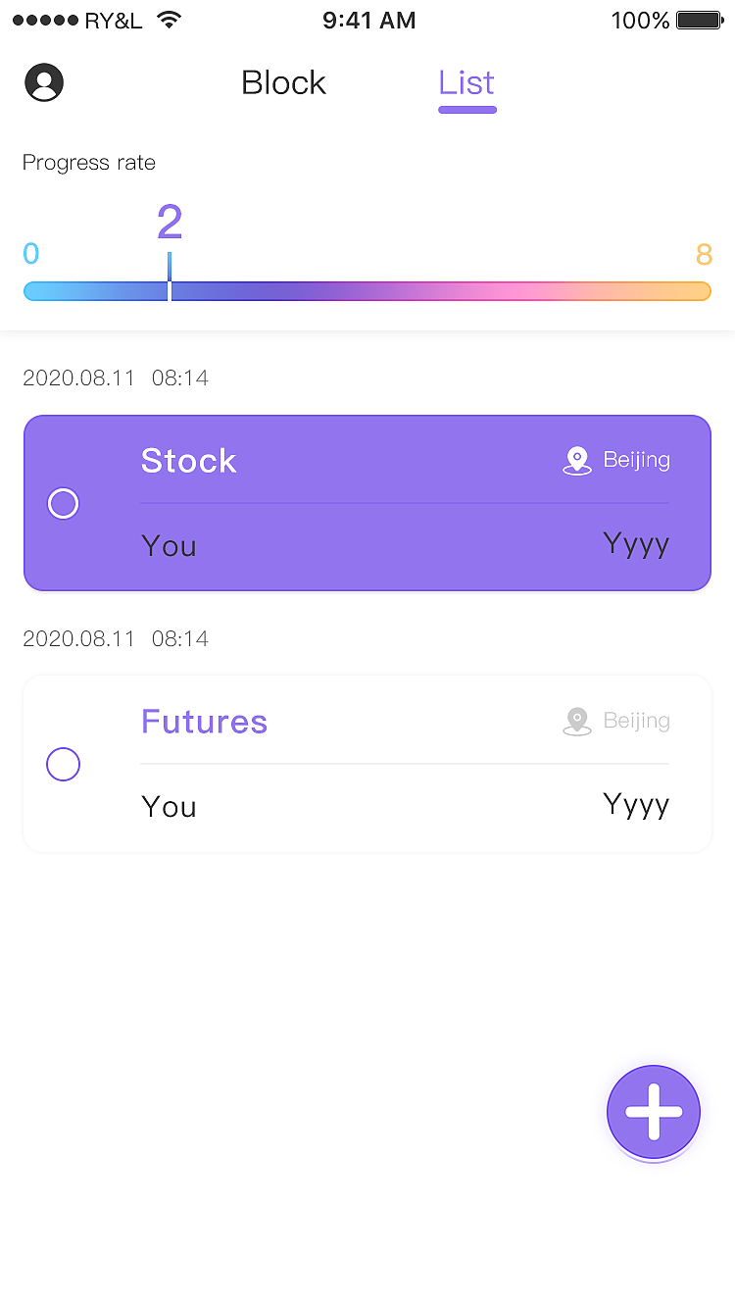The height and width of the screenshot is (1308, 735).
Task: Tap the location pin on Futures card
Action: (x=577, y=722)
